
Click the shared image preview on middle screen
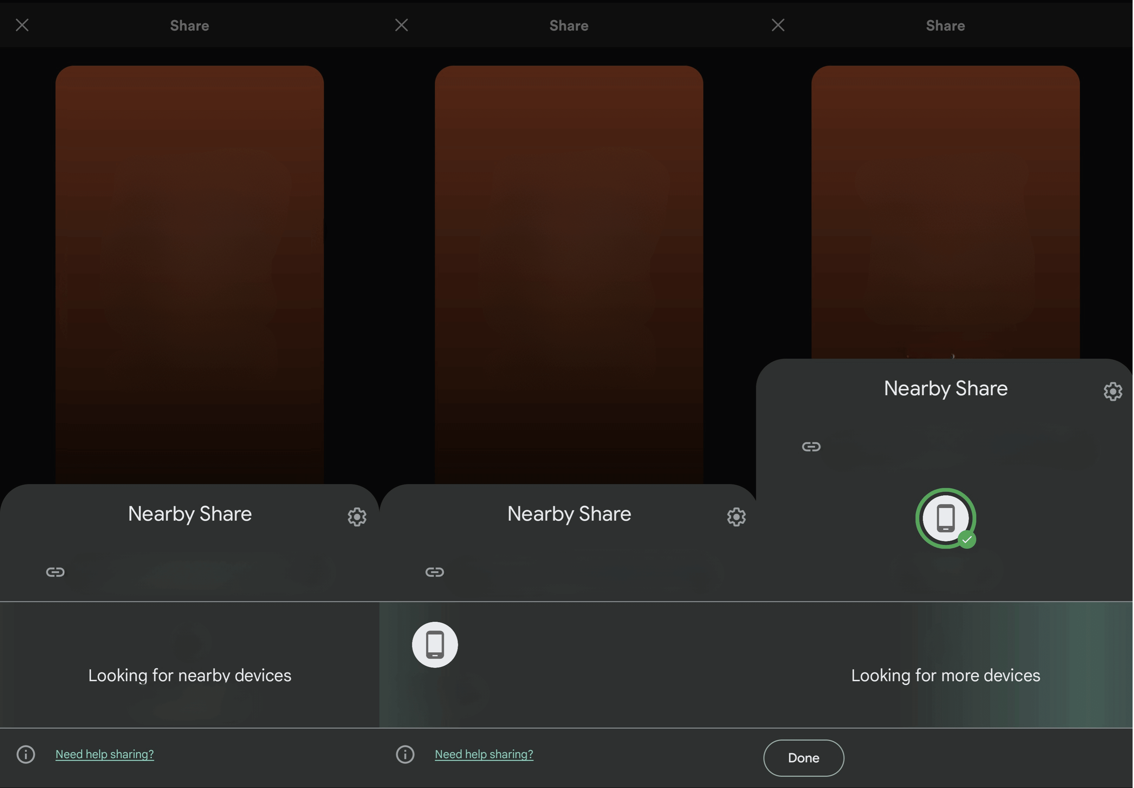click(569, 274)
